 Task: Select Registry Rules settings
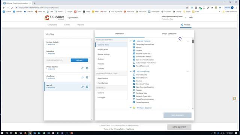(111, 49)
